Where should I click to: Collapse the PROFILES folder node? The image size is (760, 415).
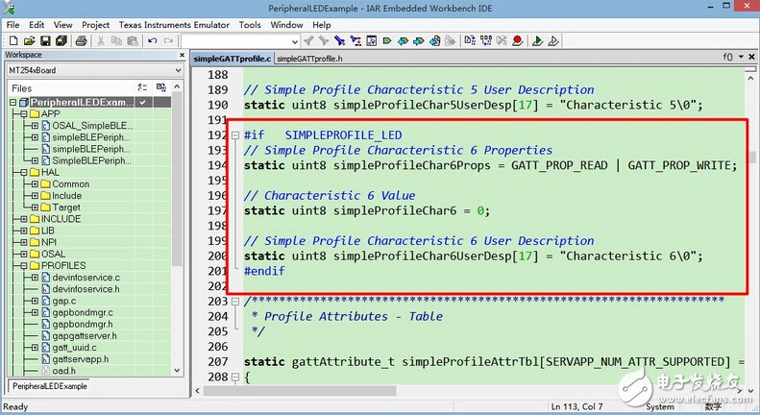[23, 265]
